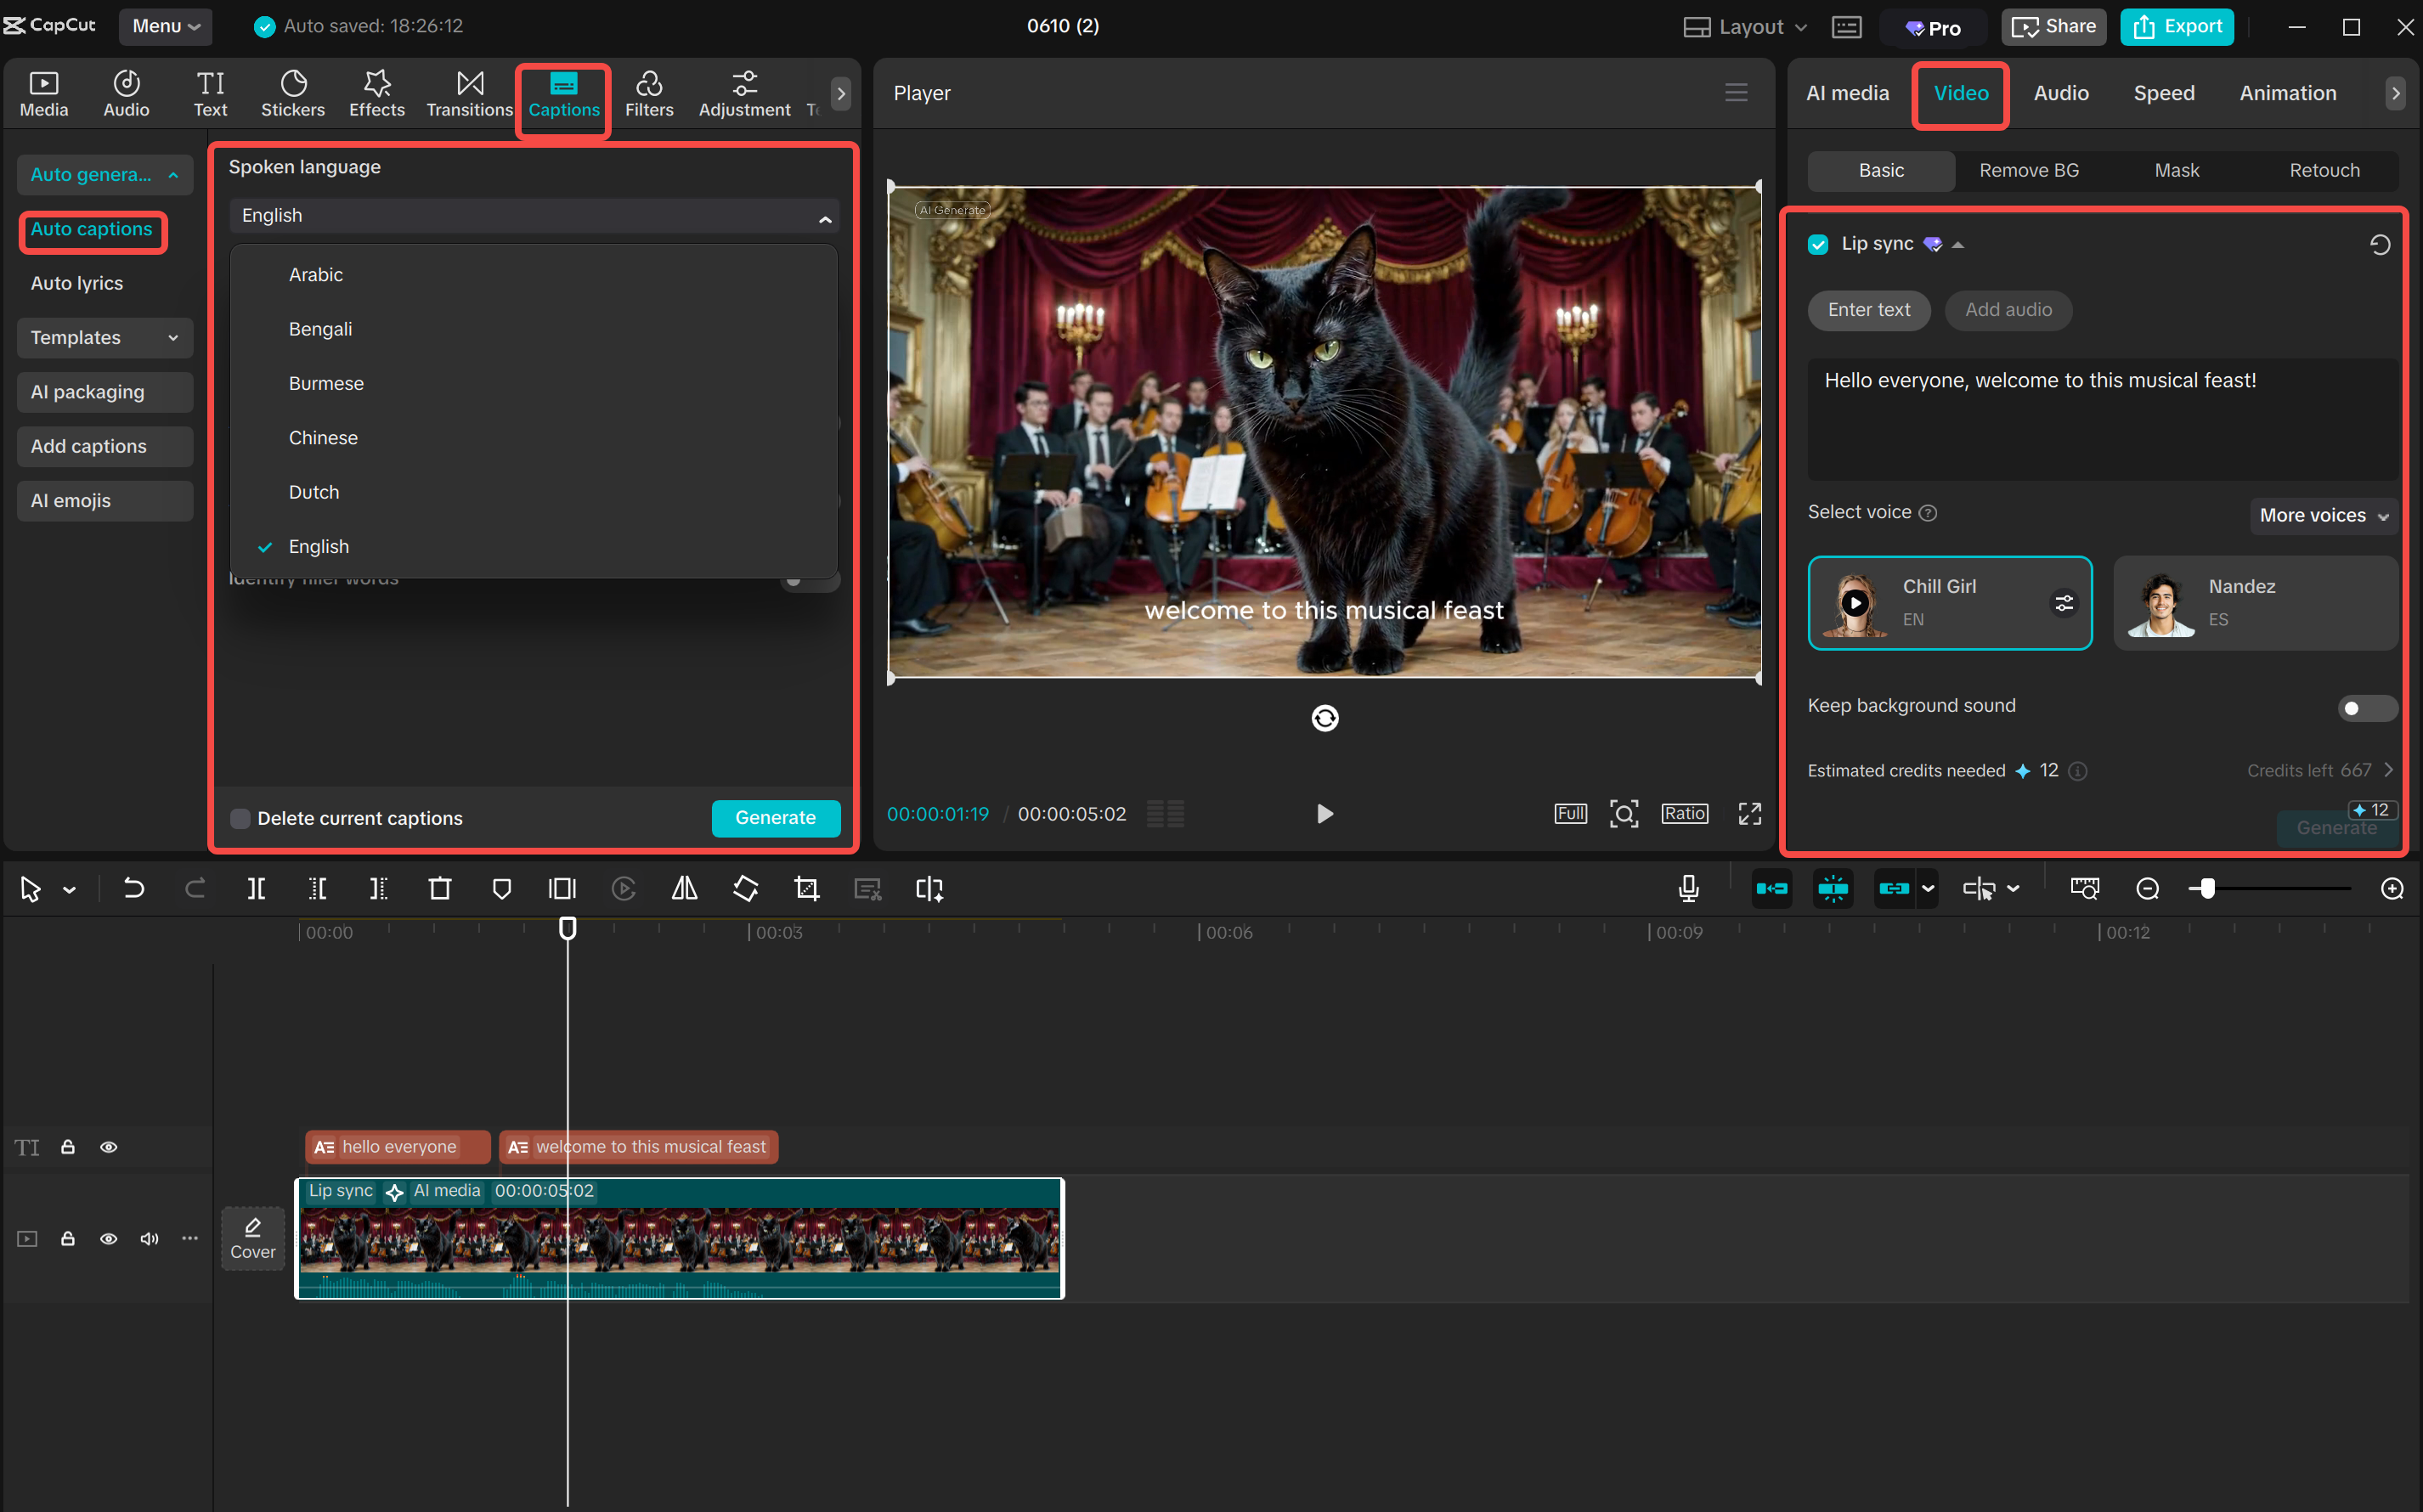Click the Generate button for captions
This screenshot has width=2423, height=1512.
(776, 818)
